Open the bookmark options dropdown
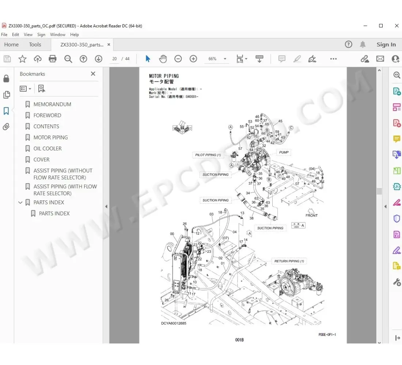 point(25,89)
